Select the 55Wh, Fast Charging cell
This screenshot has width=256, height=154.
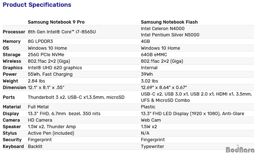click(50, 74)
